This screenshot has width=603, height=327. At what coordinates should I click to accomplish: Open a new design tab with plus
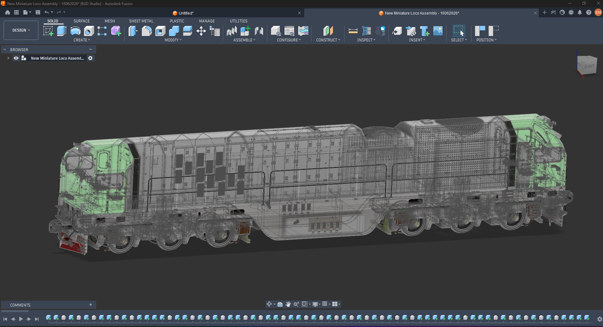tap(544, 12)
